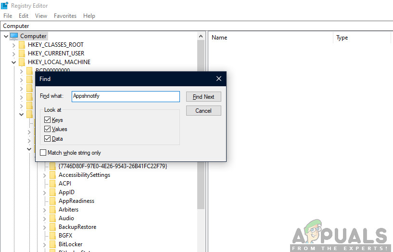
Task: Click the Registry Editor app icon
Action: pyautogui.click(x=4, y=5)
